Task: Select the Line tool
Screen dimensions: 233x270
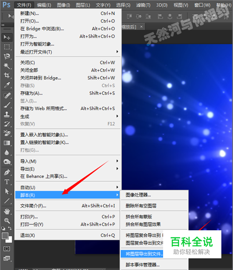Action: tap(7, 201)
